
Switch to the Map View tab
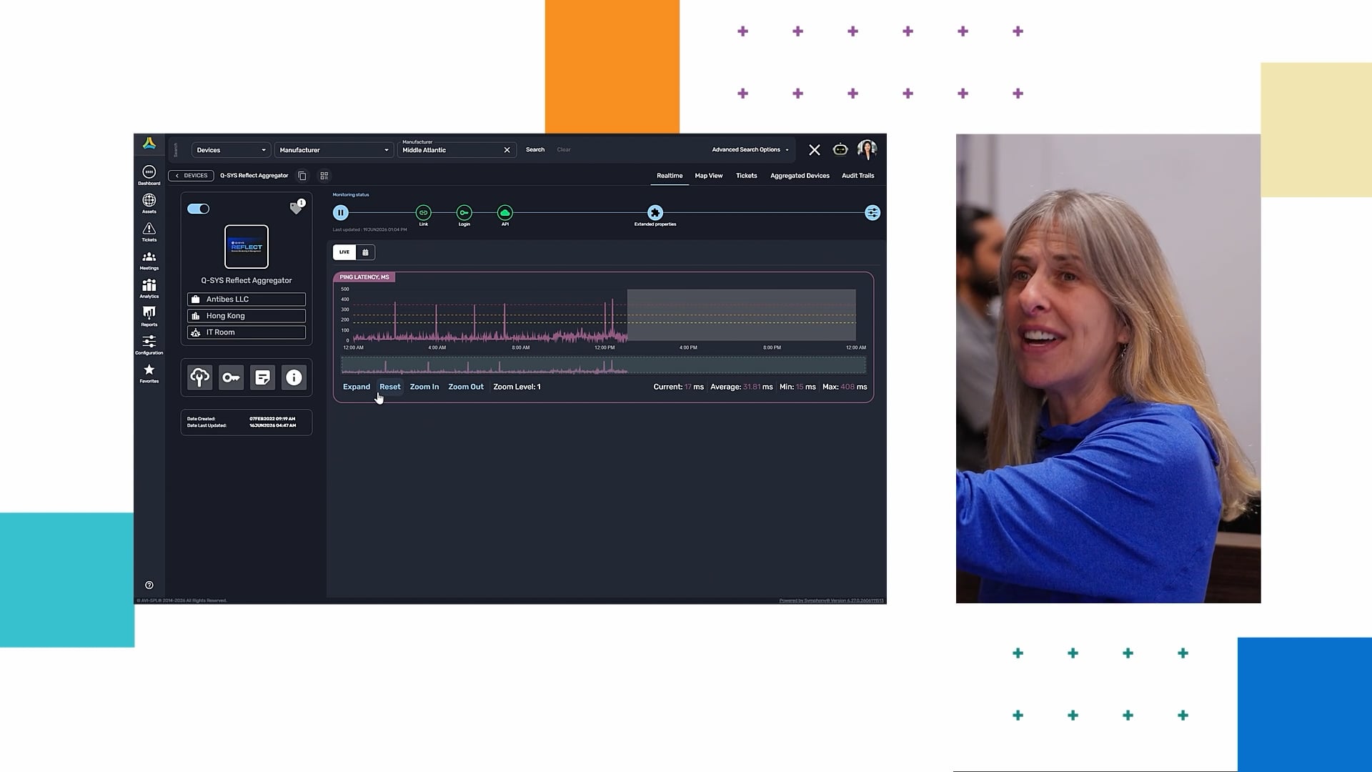click(709, 175)
